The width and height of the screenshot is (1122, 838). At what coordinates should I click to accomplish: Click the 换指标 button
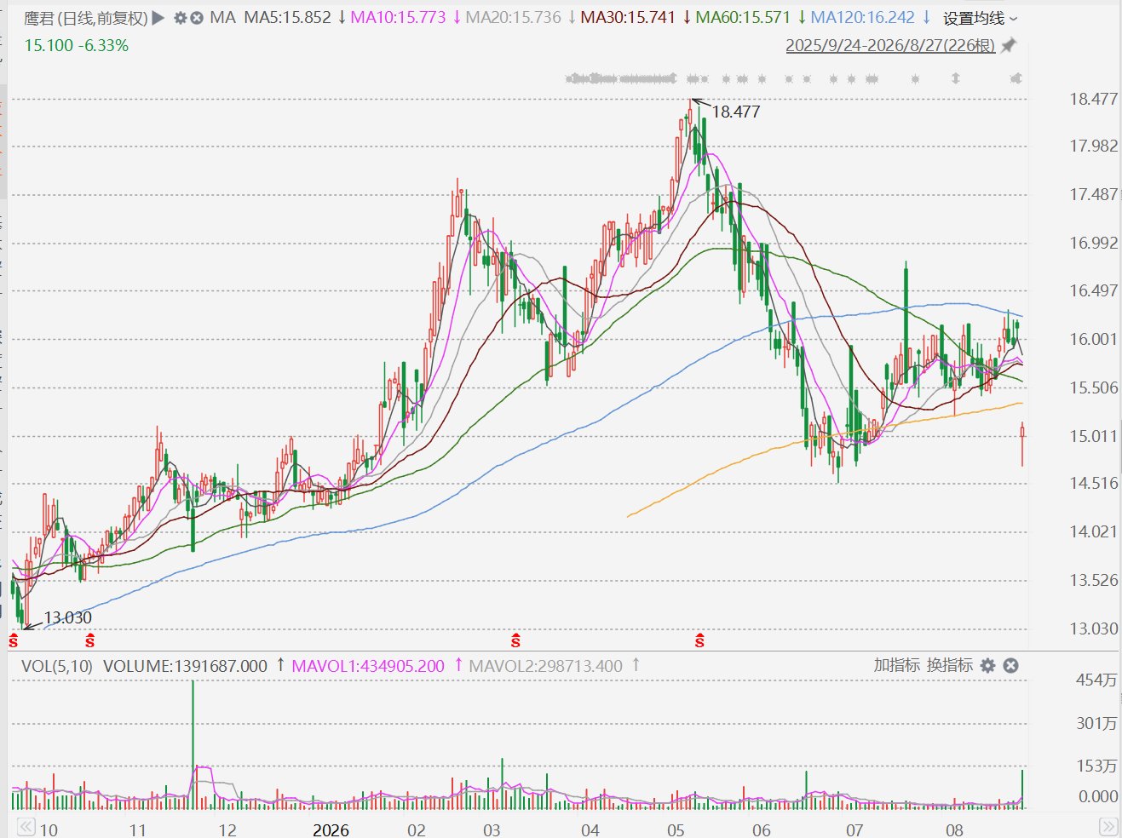point(949,665)
